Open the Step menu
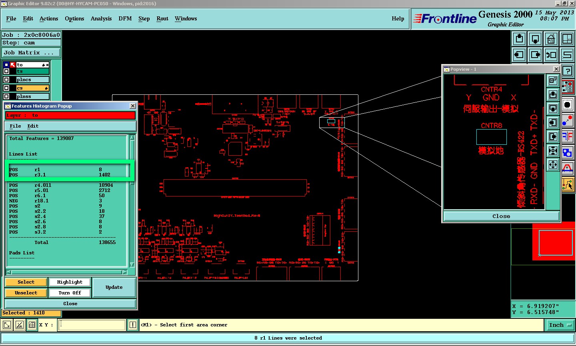This screenshot has width=576, height=346. (144, 18)
